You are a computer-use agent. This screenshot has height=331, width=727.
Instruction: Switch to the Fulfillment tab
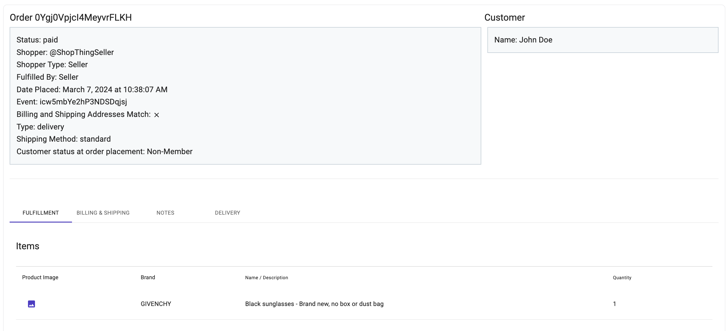[x=41, y=213]
